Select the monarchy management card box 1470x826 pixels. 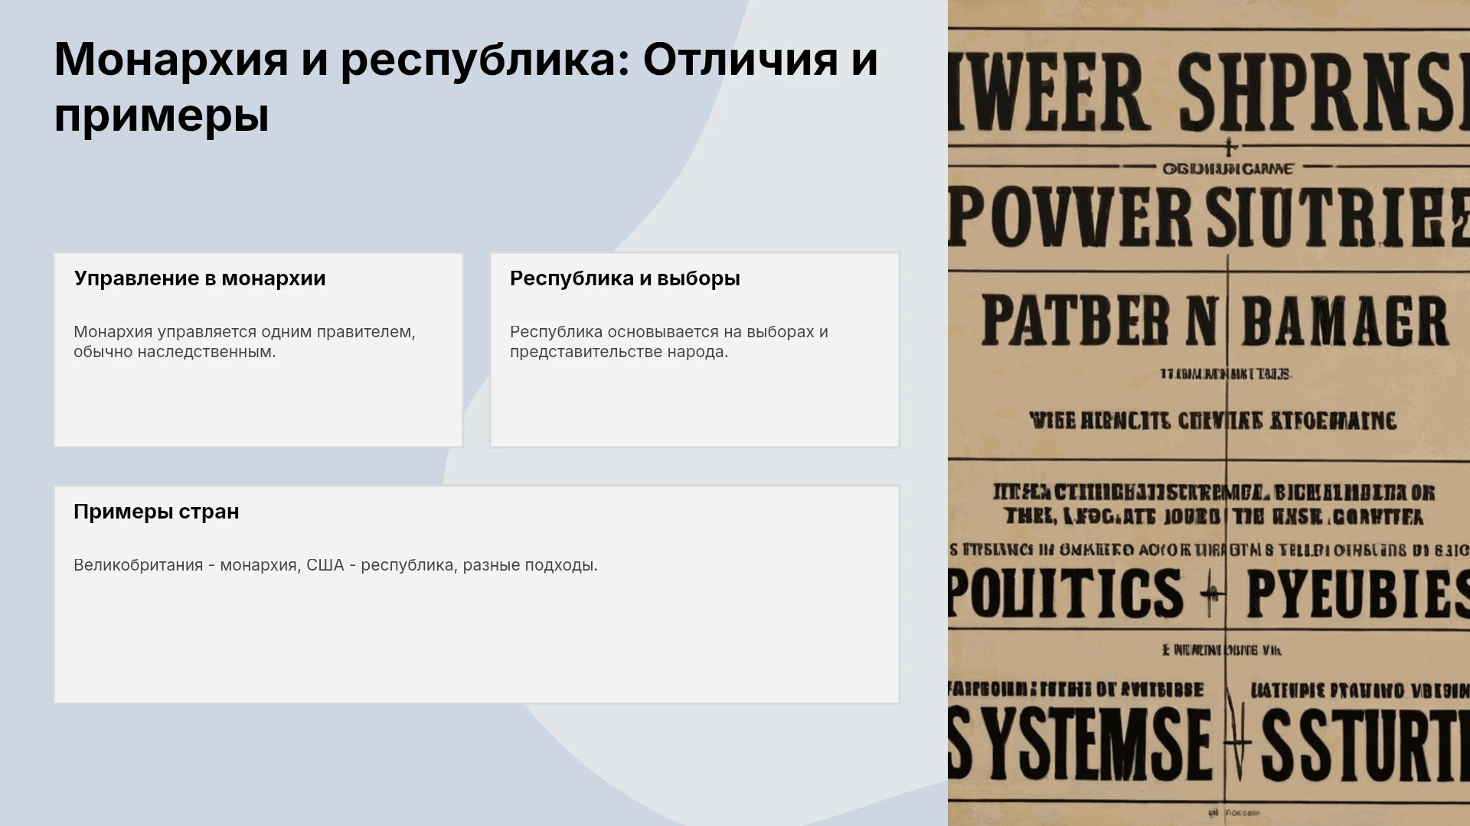pos(259,350)
